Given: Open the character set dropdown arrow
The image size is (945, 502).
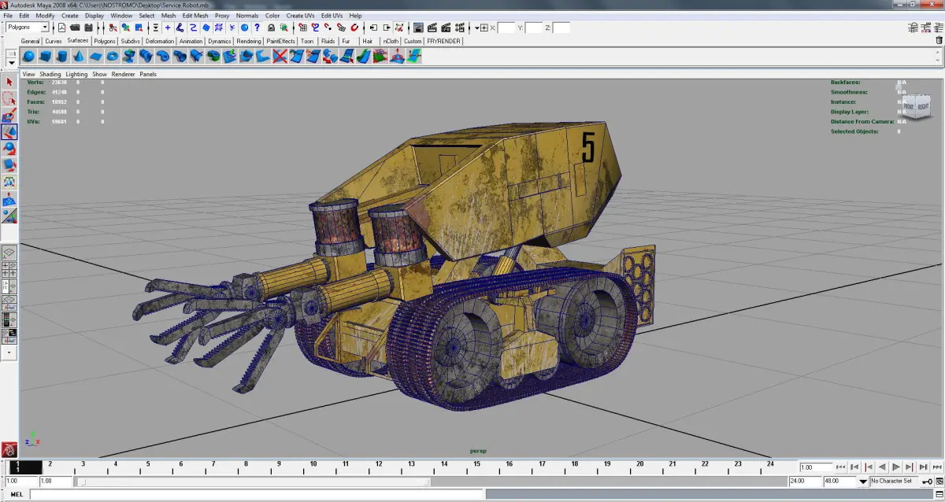Looking at the screenshot, I should coord(864,481).
